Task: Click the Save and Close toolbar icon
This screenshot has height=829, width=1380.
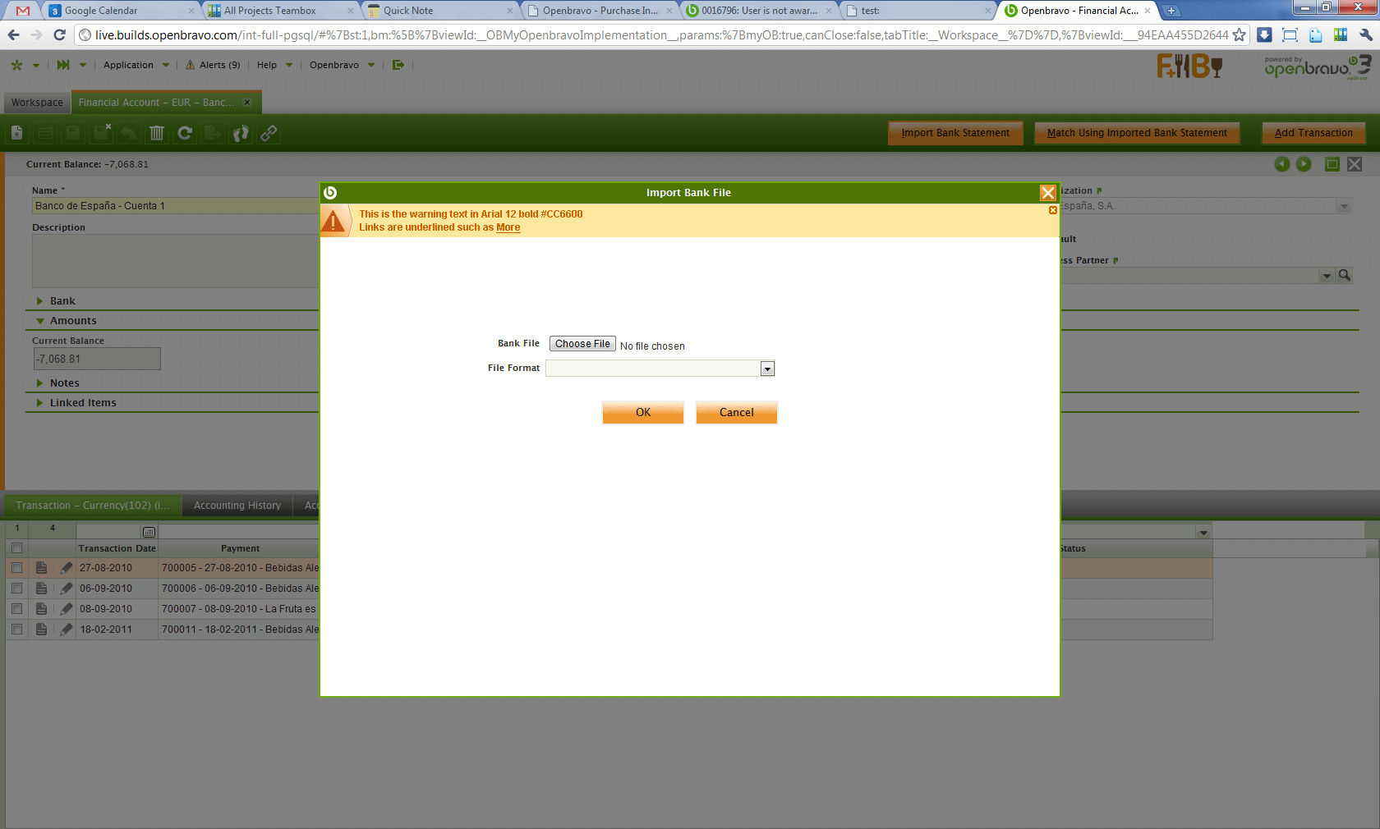Action: (x=102, y=133)
